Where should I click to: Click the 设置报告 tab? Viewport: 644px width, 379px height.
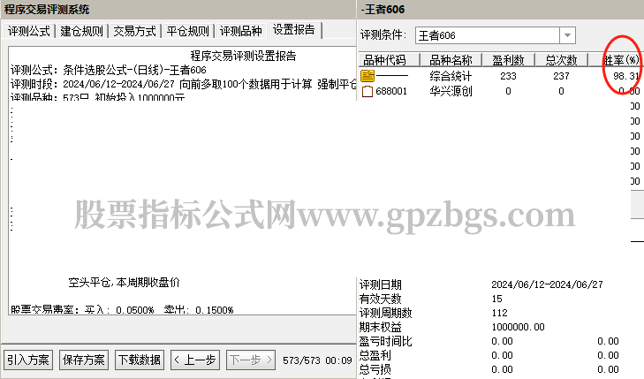pyautogui.click(x=295, y=30)
